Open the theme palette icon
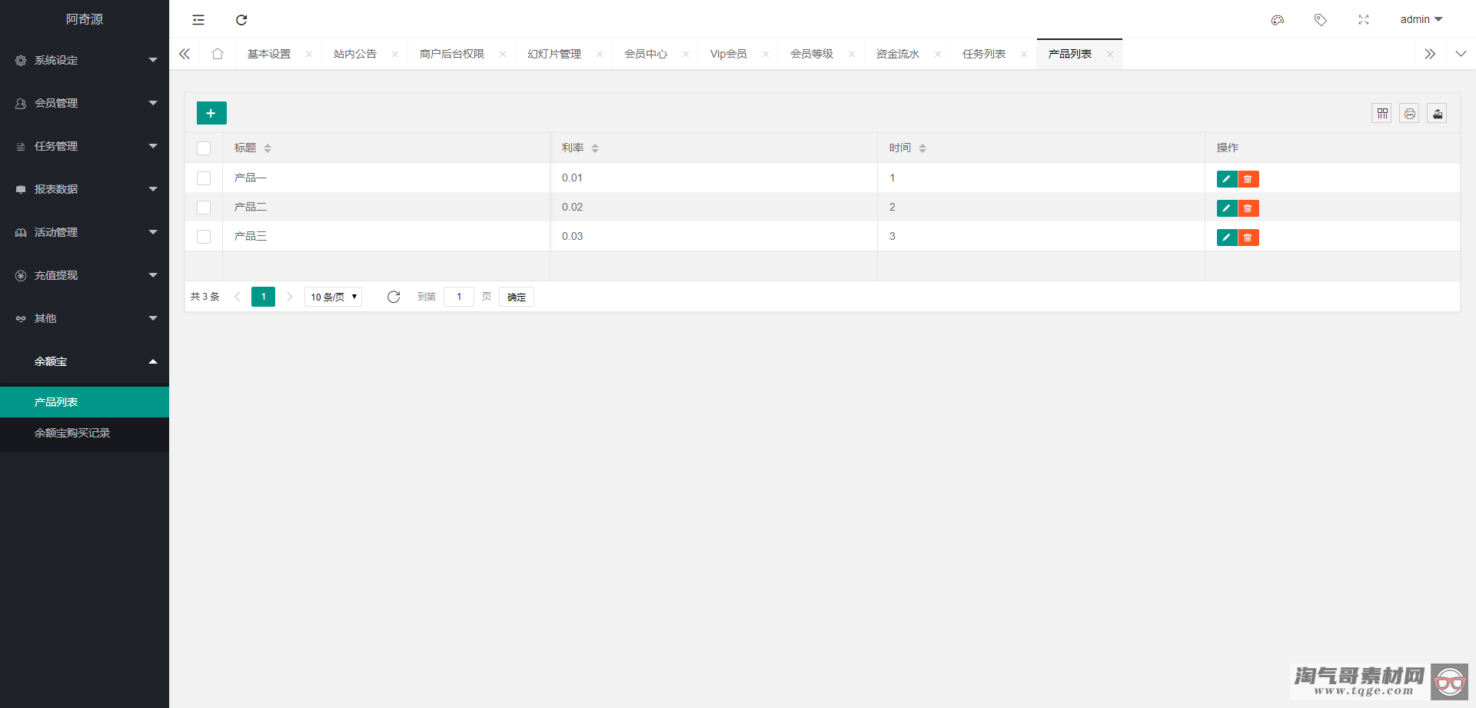 click(1278, 20)
